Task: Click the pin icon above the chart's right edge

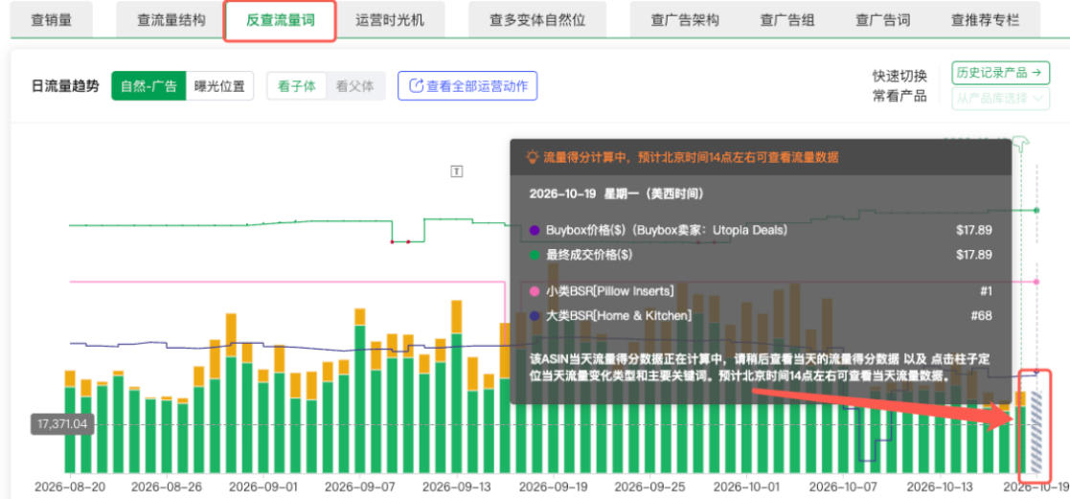Action: point(1020,143)
